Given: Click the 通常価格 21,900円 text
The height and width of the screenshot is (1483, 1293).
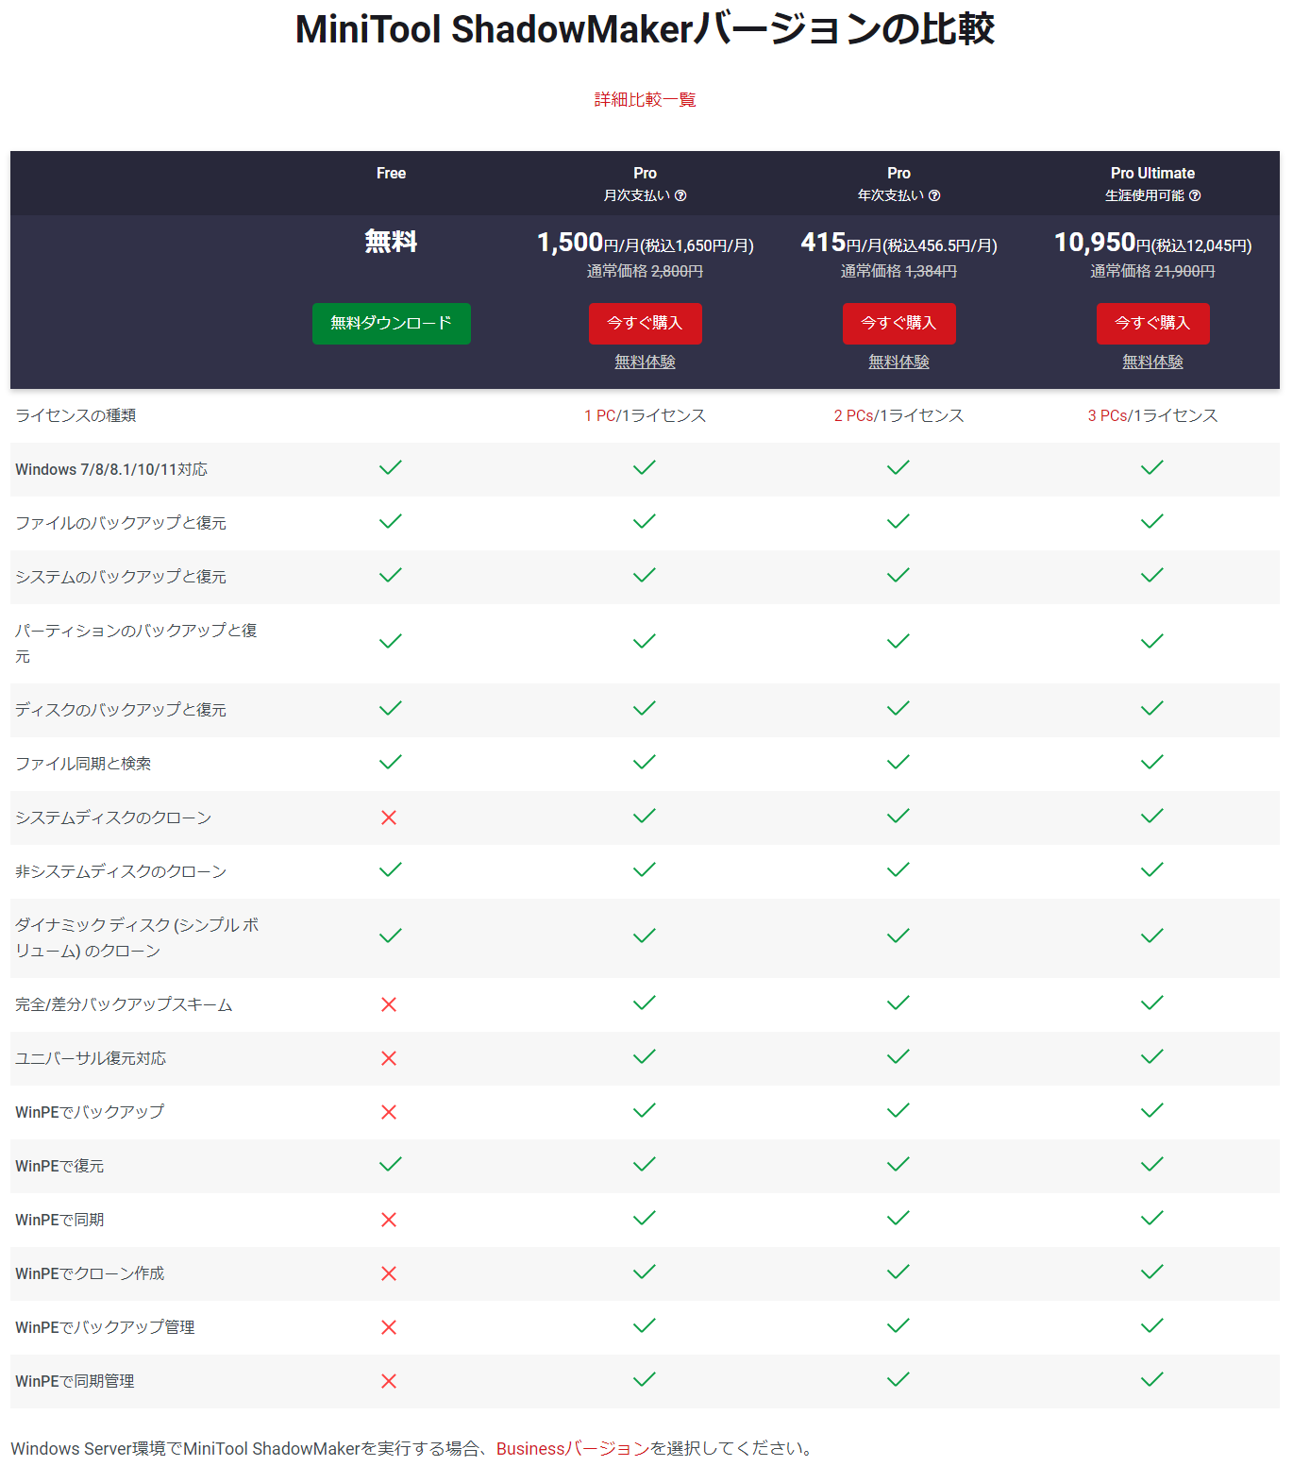Looking at the screenshot, I should click(x=1152, y=272).
